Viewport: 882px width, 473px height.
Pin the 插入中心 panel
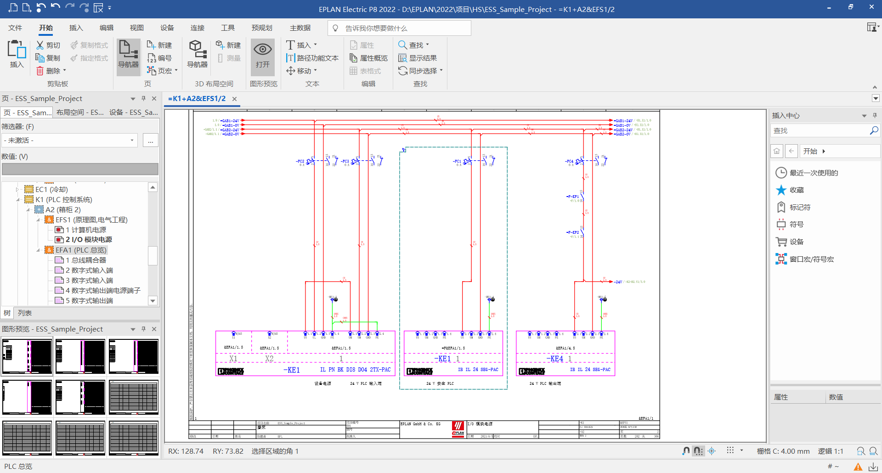875,115
